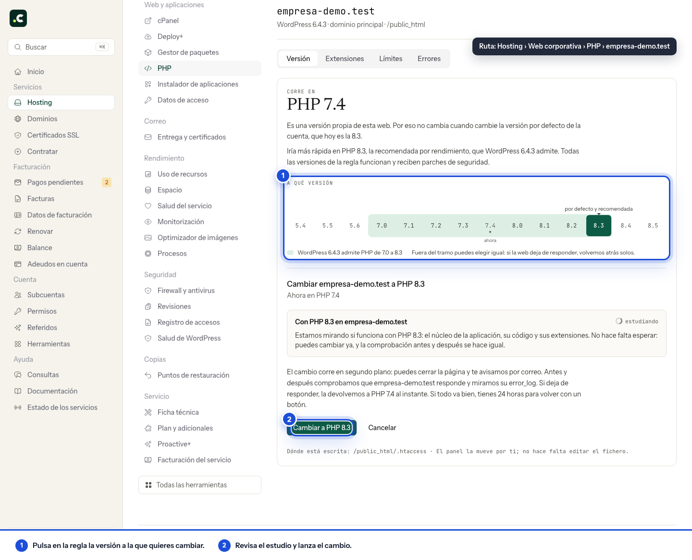
Task: Click the Inicio home icon
Action: (18, 72)
